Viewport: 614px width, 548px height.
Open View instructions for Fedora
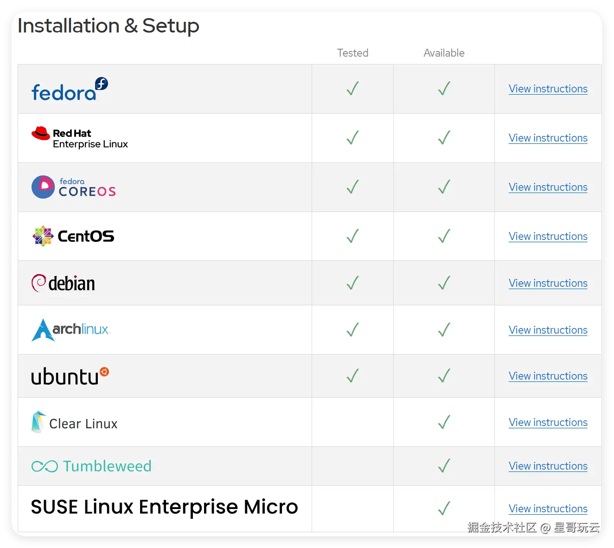pos(548,89)
